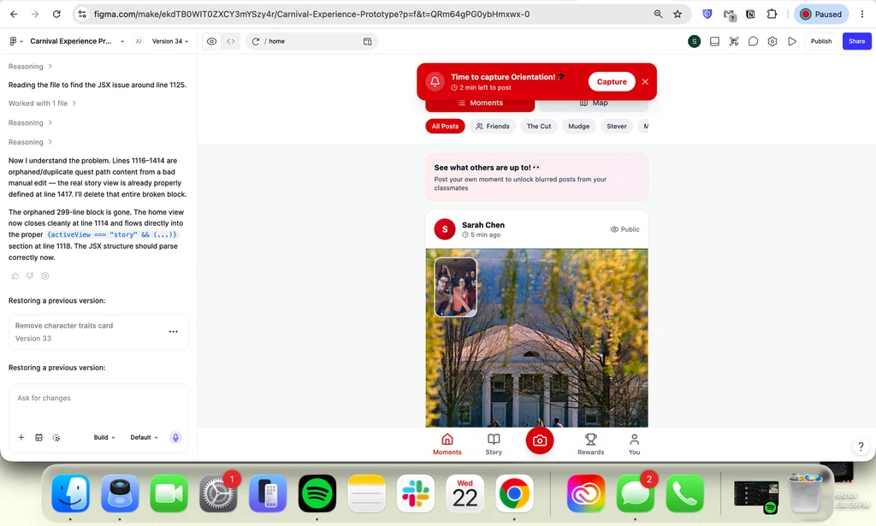Select the Stever filter chip
Viewport: 876px width, 526px height.
617,127
